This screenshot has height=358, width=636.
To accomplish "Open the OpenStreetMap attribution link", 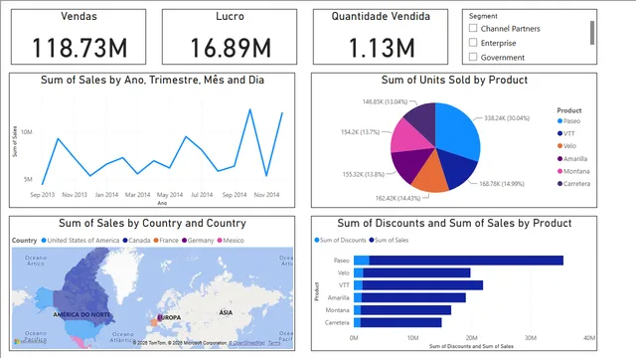I will click(x=246, y=343).
